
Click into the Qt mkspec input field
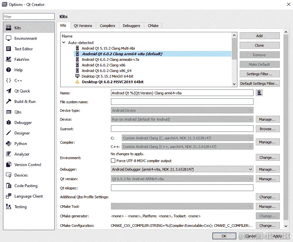tap(182, 188)
